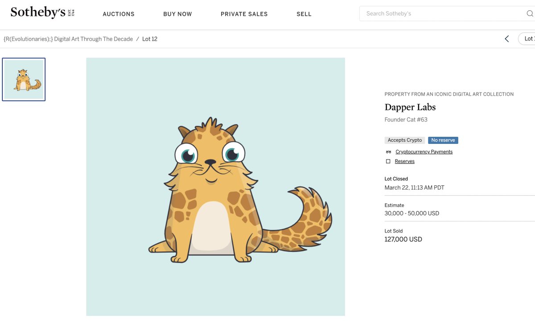Click the Dapper Labs title
Viewport: 535px width, 323px height.
pos(410,107)
